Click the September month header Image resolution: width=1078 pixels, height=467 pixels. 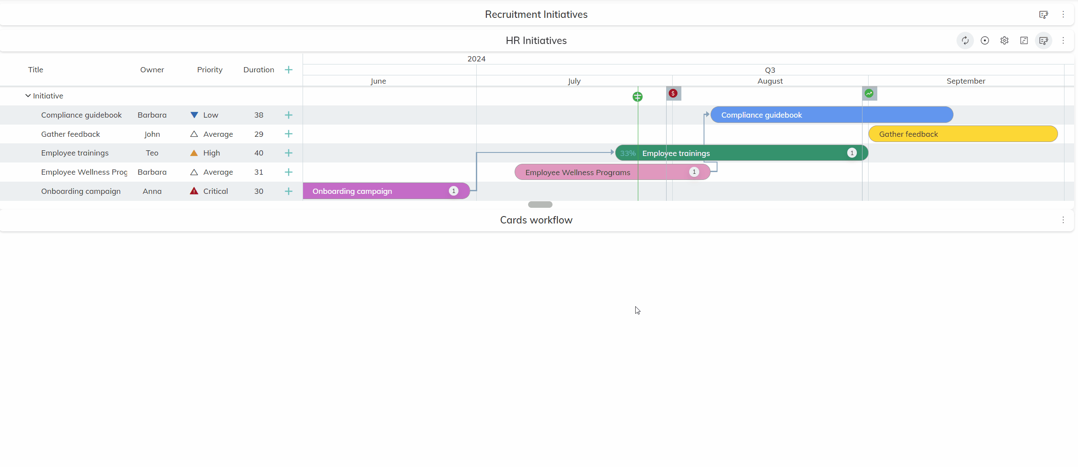click(966, 81)
